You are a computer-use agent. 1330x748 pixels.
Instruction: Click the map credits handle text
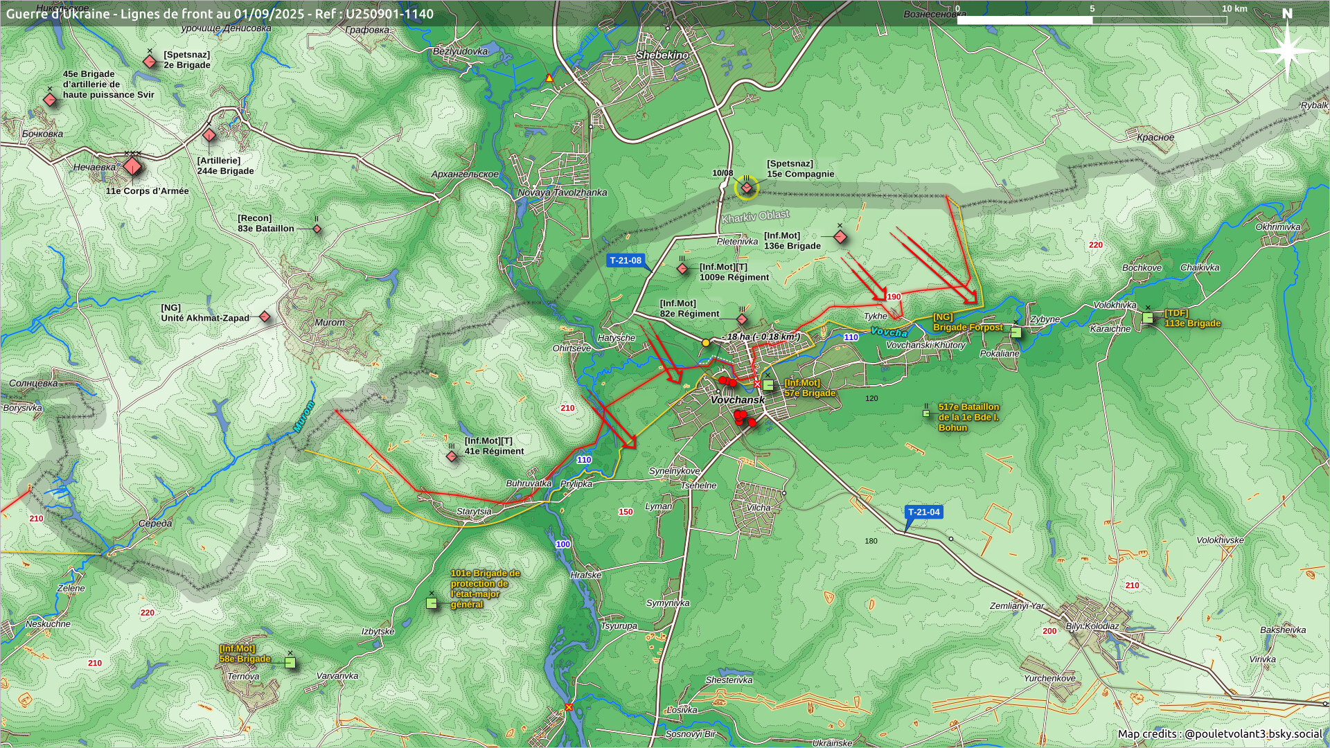(x=1253, y=734)
